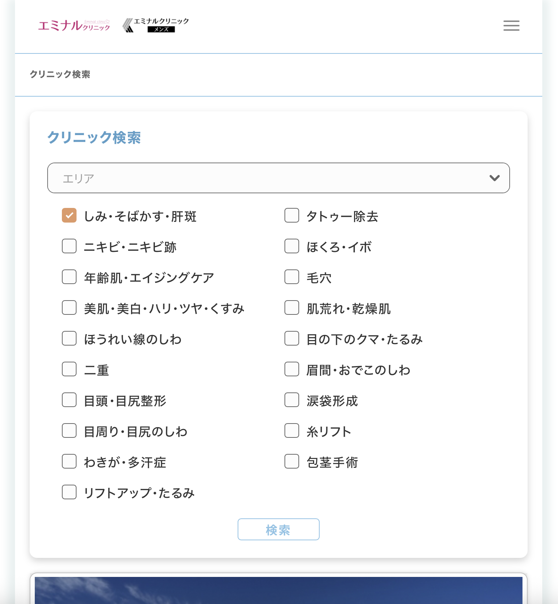Click the Eminal Clinic Men's logo

[x=156, y=25]
